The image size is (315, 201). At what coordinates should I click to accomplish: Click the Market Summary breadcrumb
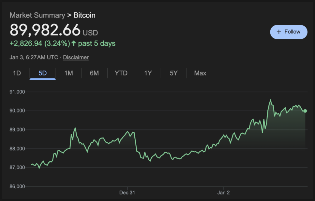[x=37, y=15]
